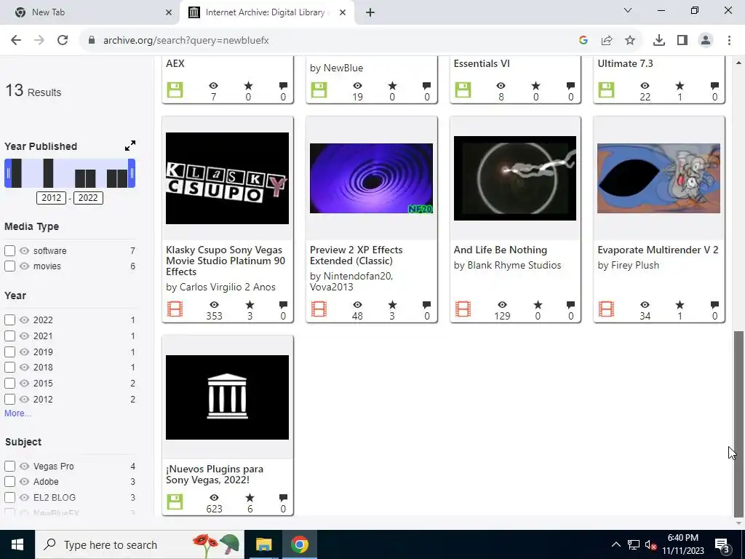Toggle eye to hide movies results
This screenshot has height=559, width=745.
(x=24, y=266)
